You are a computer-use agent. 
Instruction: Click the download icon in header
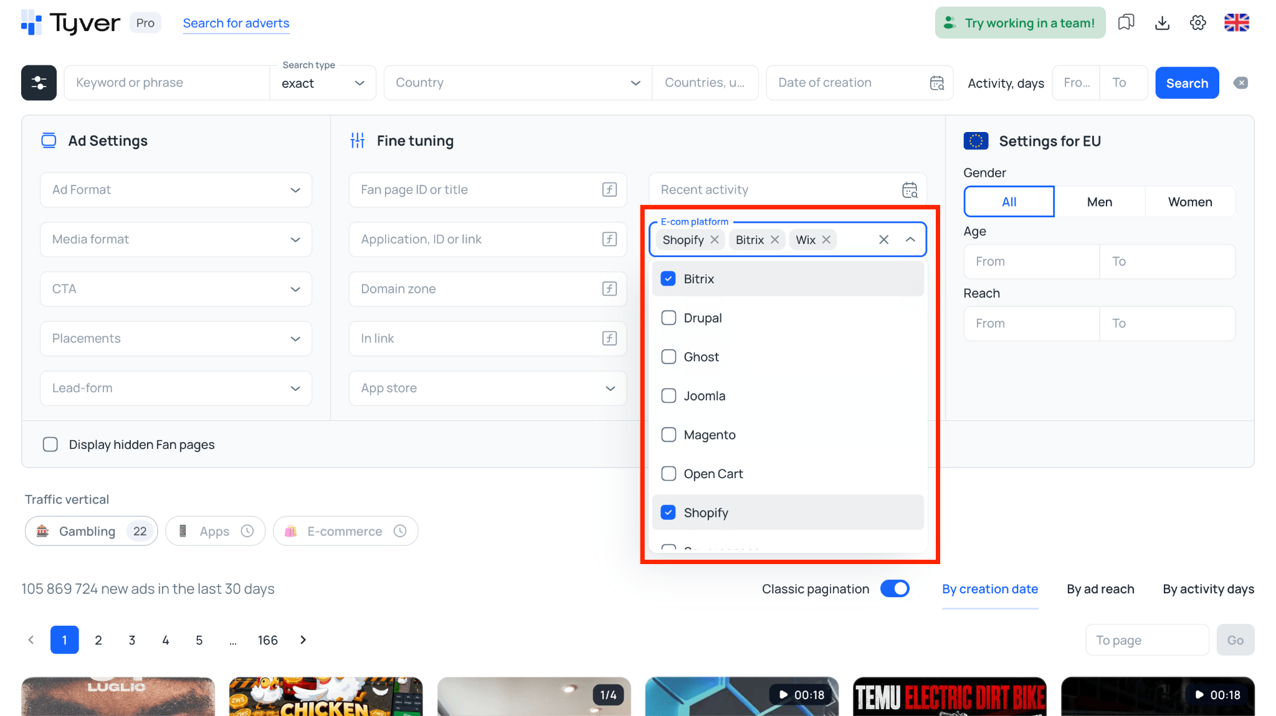click(x=1162, y=23)
